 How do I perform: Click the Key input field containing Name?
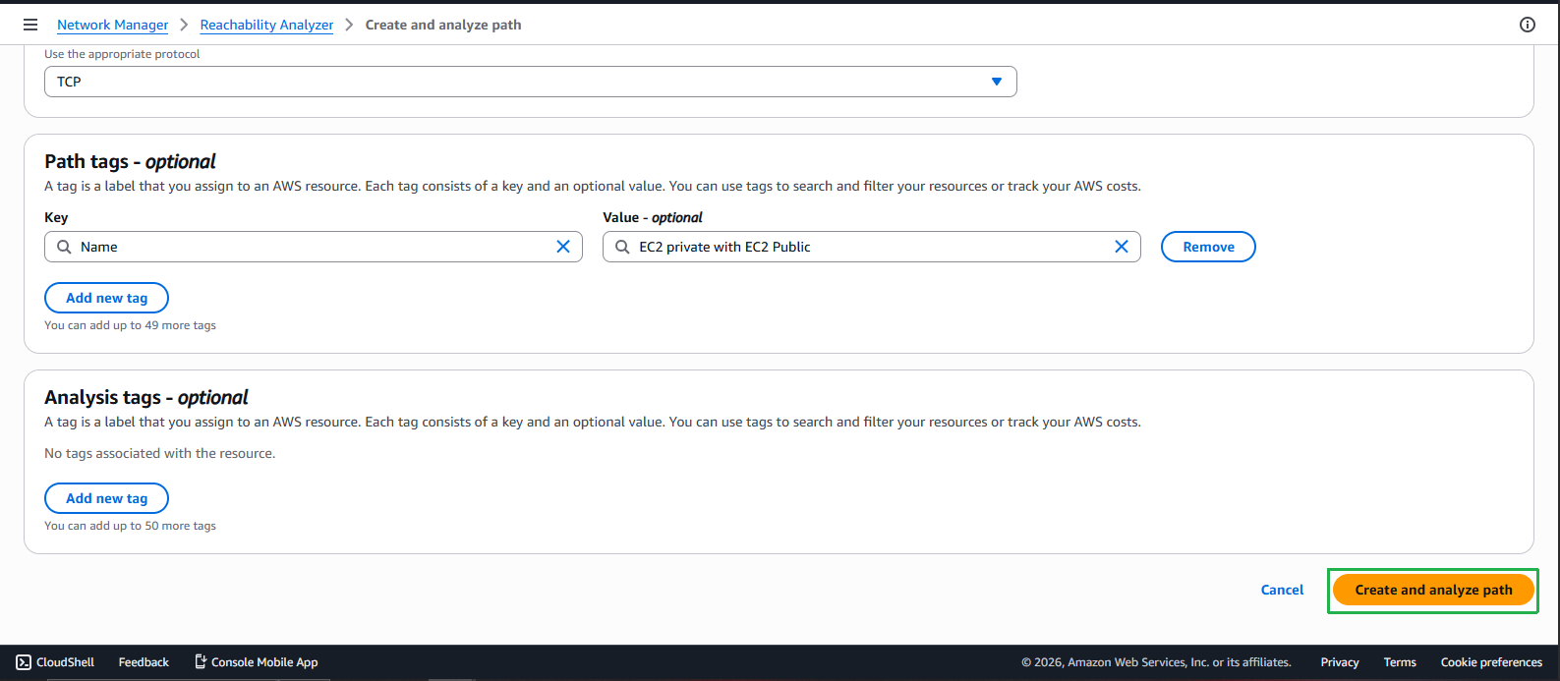tap(314, 247)
